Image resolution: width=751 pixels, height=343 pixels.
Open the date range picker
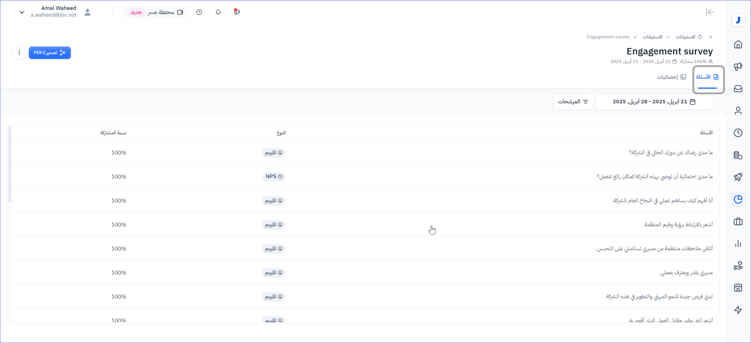pyautogui.click(x=654, y=102)
